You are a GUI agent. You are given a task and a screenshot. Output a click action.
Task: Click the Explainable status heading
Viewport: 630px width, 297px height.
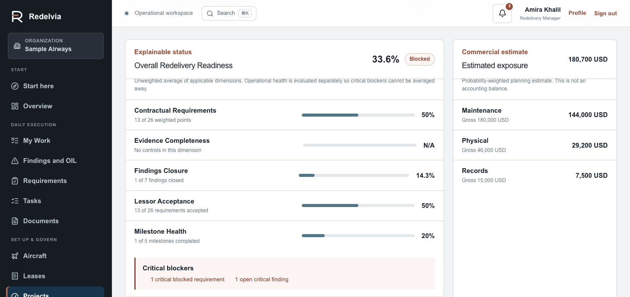(x=163, y=52)
